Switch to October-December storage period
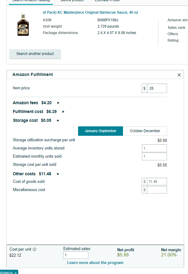The image size is (188, 274). (145, 131)
